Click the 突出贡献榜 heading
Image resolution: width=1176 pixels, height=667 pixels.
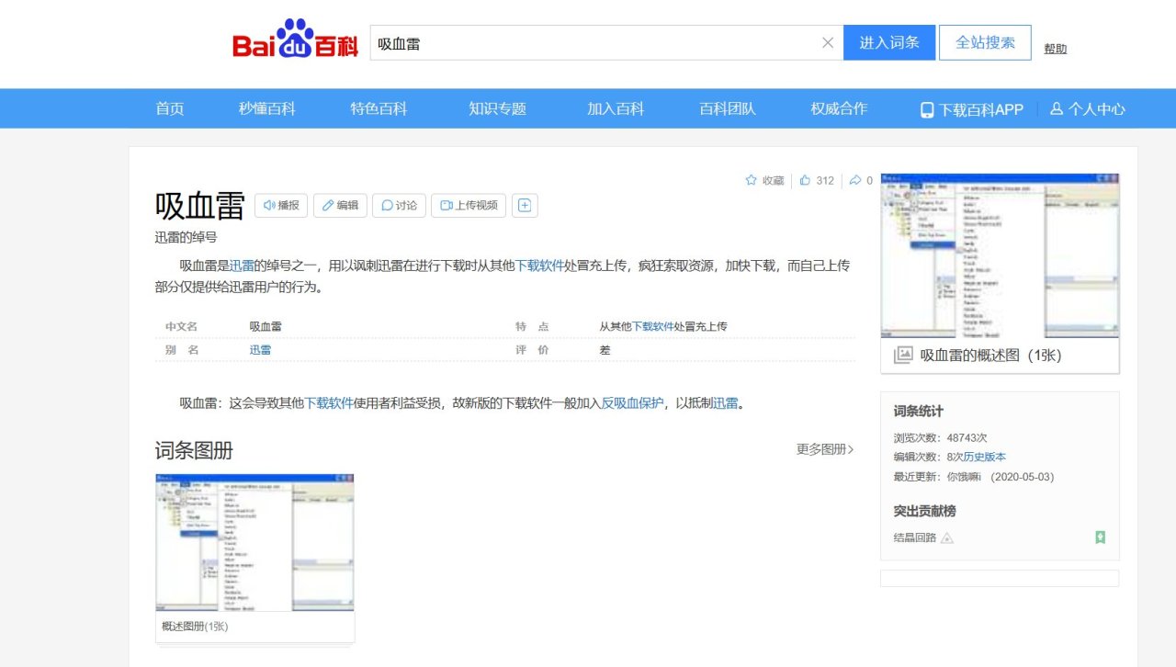[x=925, y=511]
